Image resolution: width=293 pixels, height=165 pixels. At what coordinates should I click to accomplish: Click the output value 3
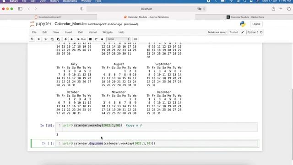pyautogui.click(x=57, y=134)
